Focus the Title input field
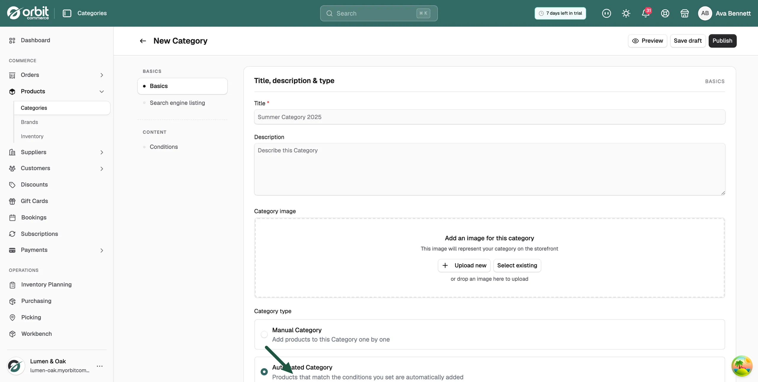758x382 pixels. coord(489,117)
